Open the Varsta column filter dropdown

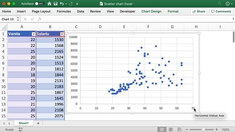click(33, 34)
